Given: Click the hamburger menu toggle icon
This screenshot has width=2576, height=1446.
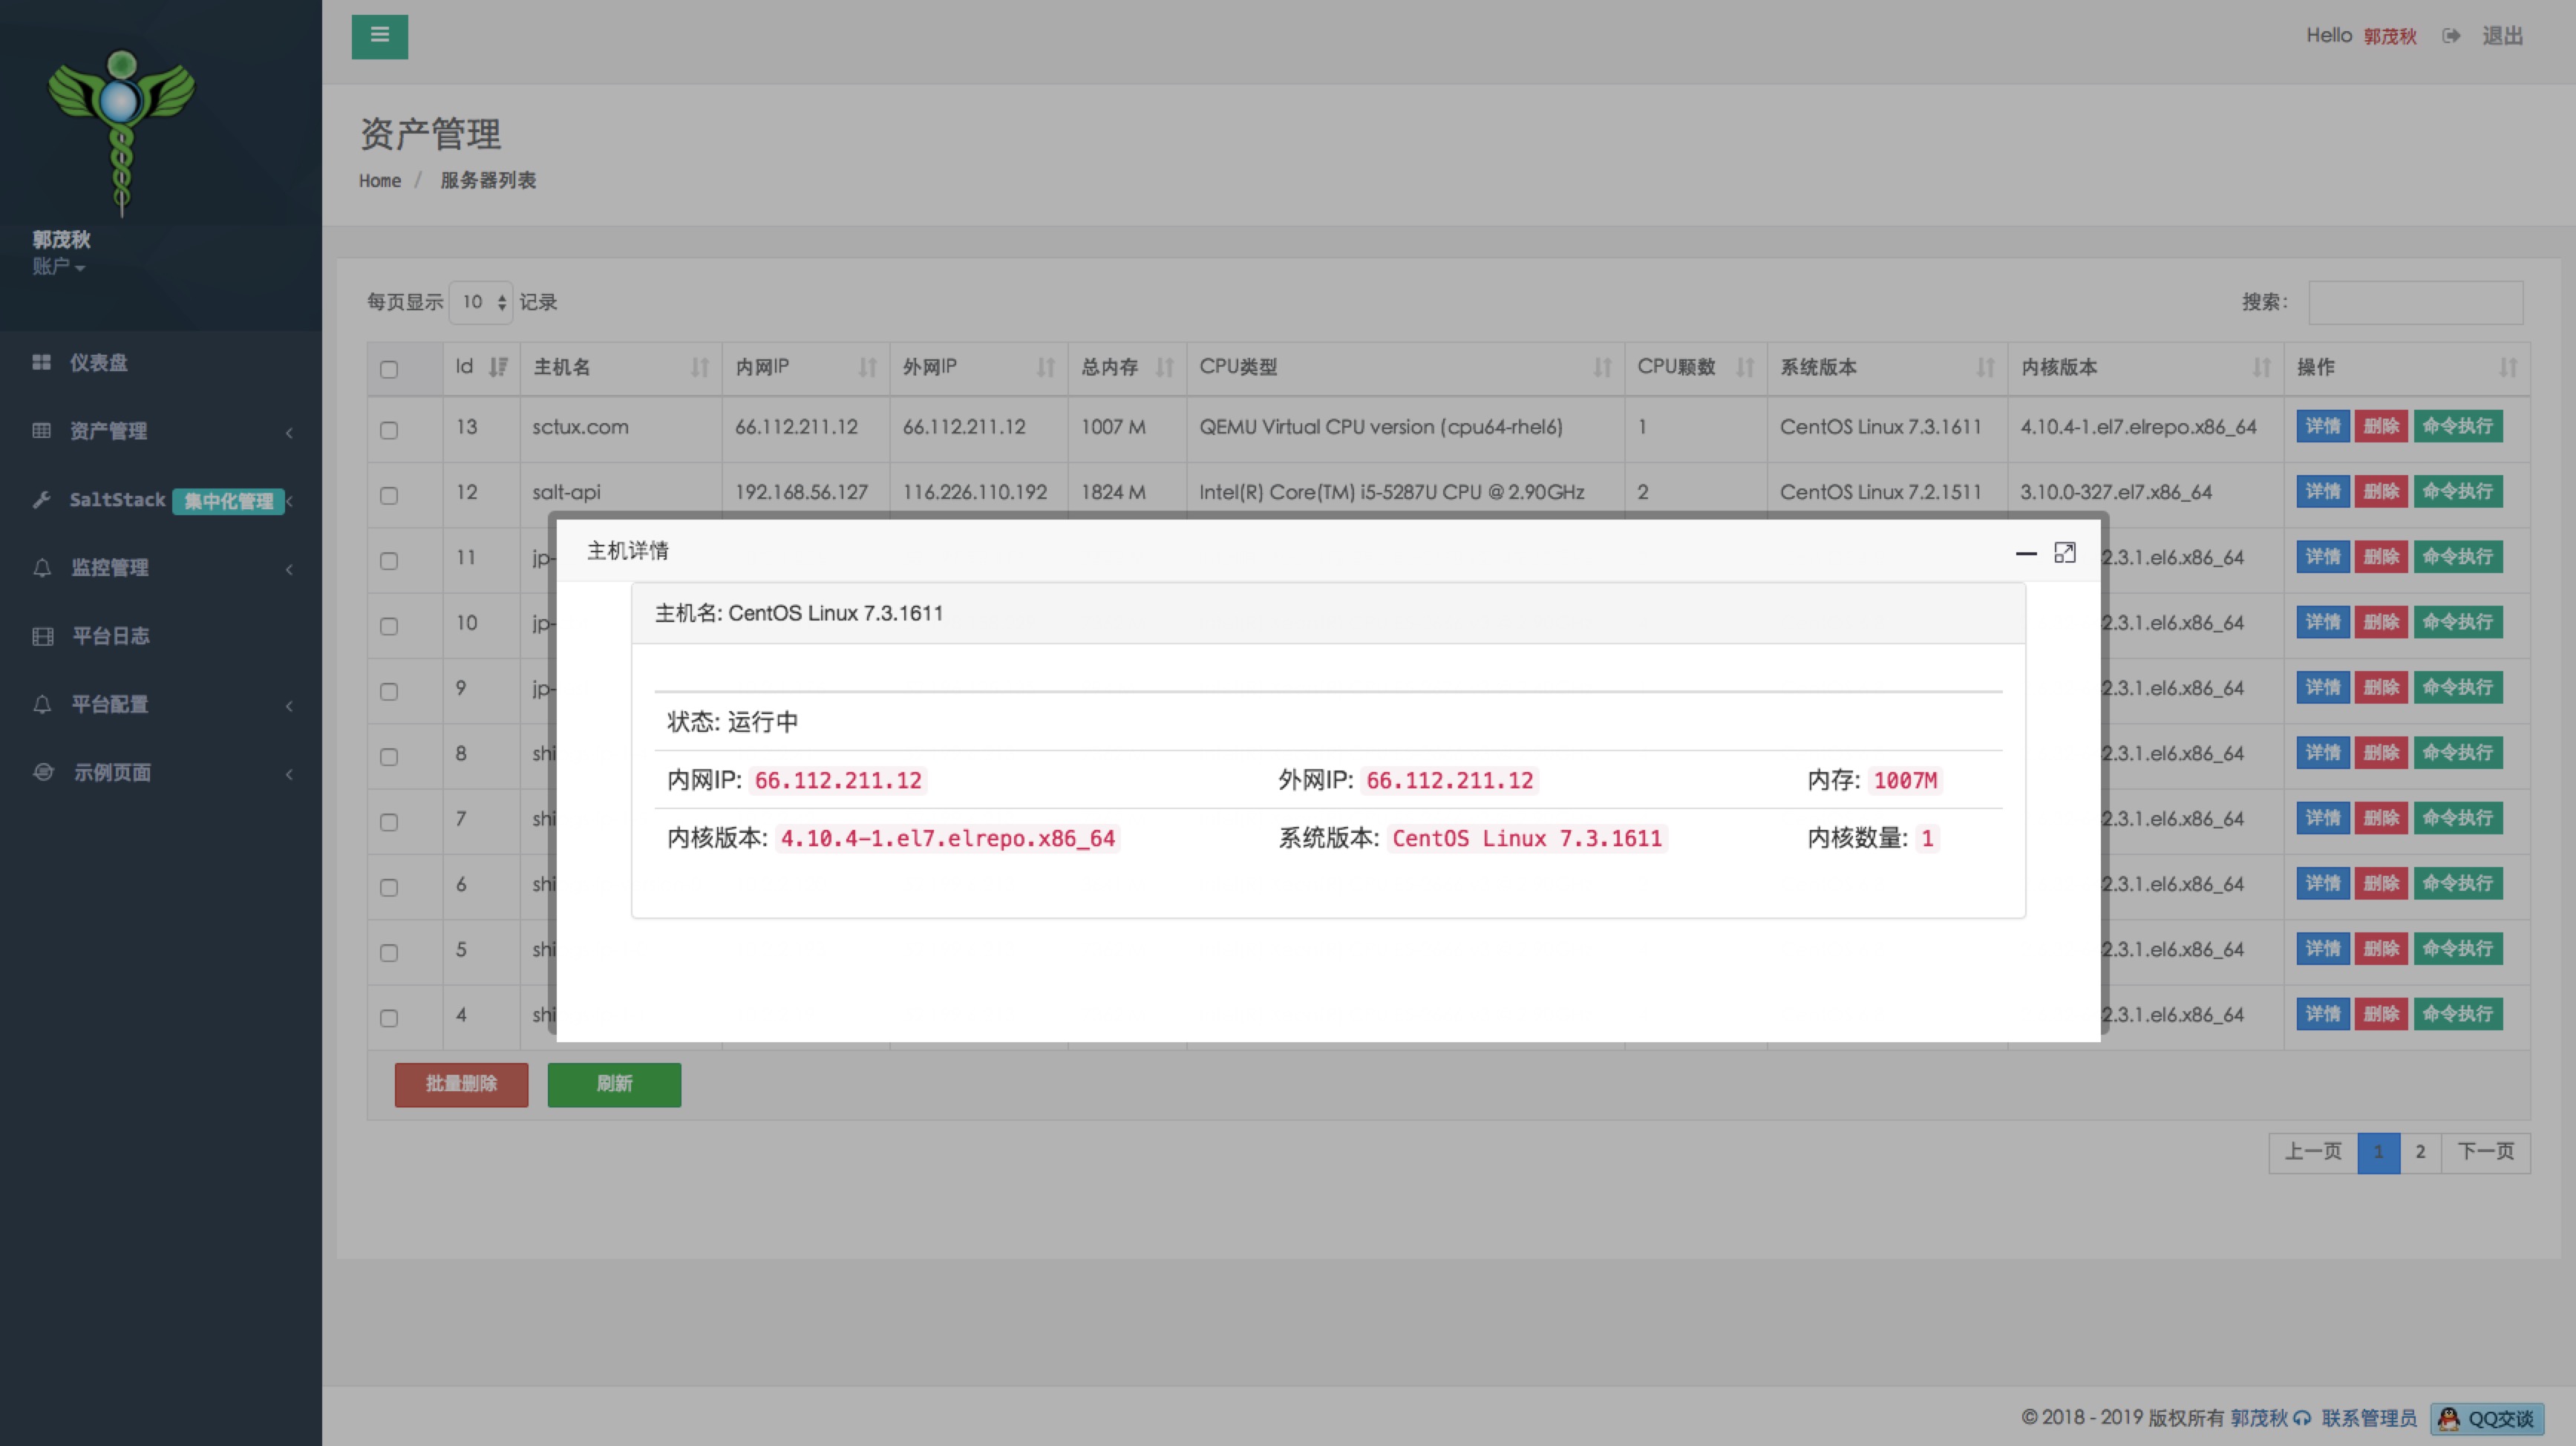Looking at the screenshot, I should tap(379, 36).
